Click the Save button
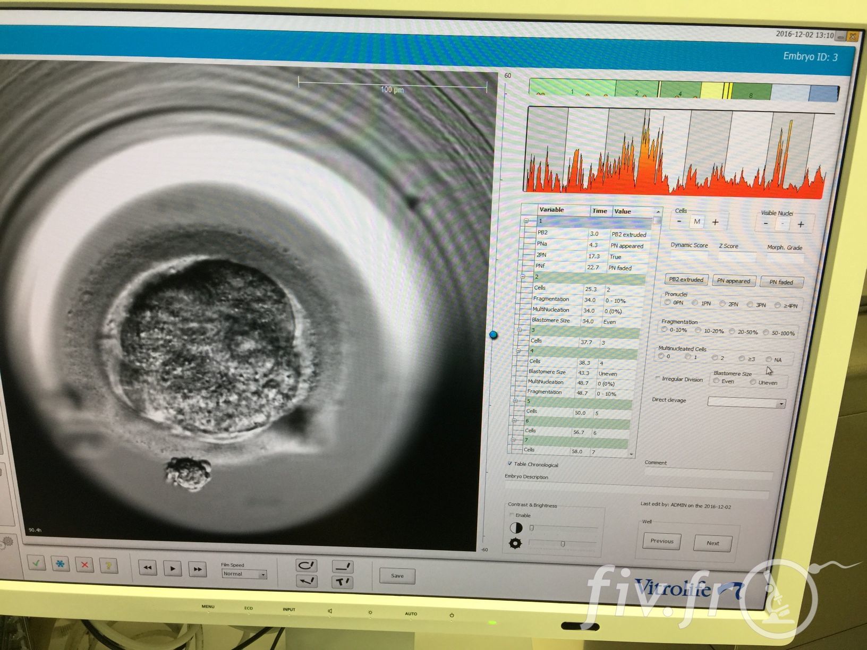867x650 pixels. 397,576
